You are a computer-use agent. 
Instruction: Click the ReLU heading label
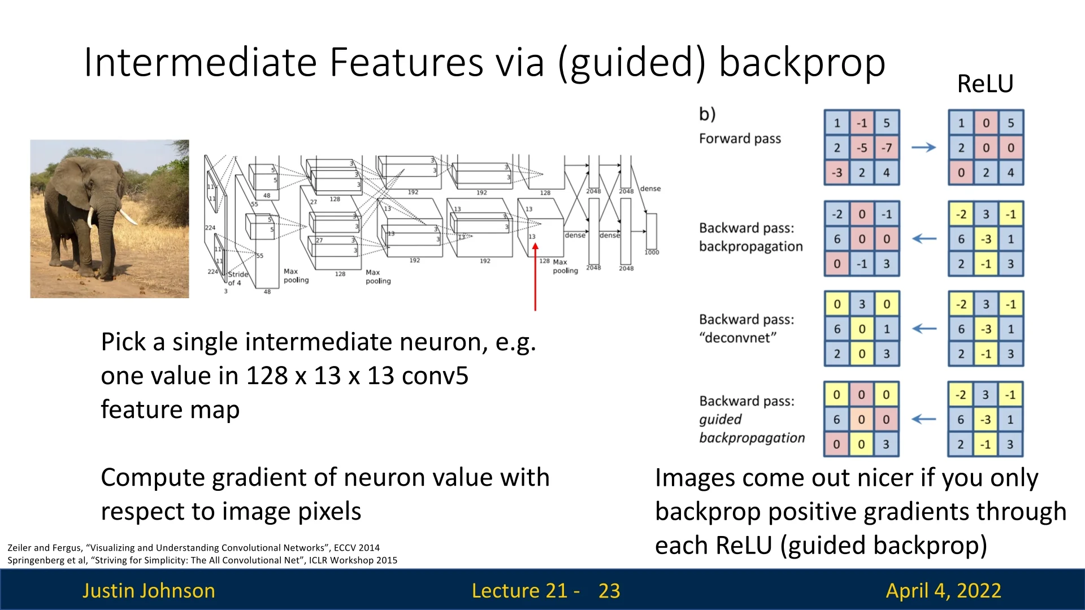click(x=985, y=84)
